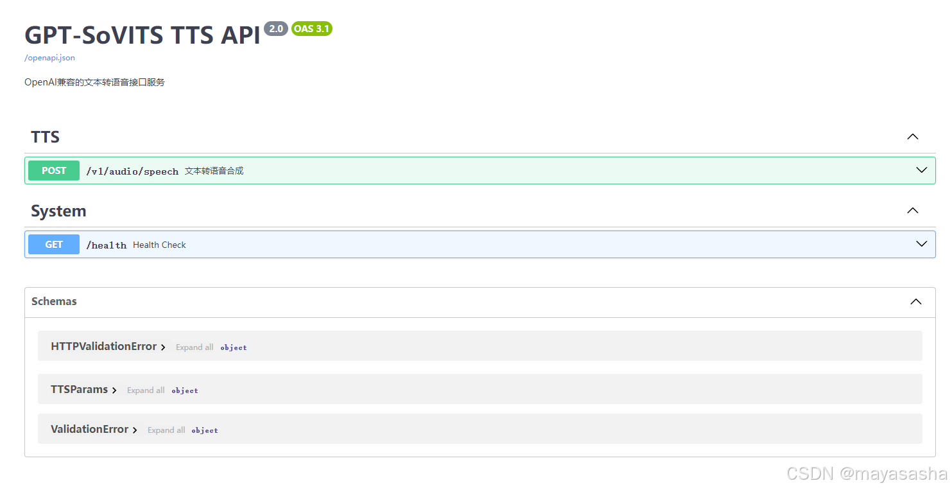This screenshot has height=490, width=950.
Task: Collapse the Schemas section chevron
Action: click(916, 302)
